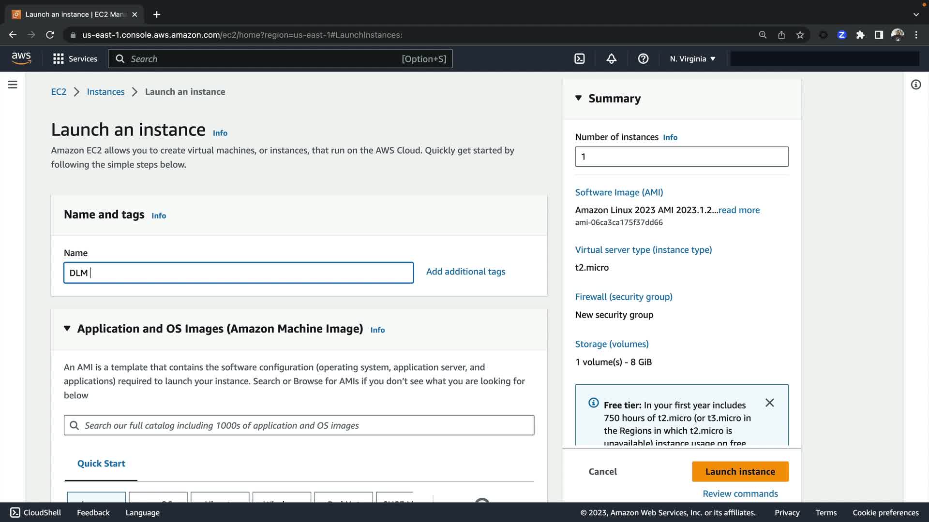
Task: Click the AMI catalog search box
Action: pyautogui.click(x=299, y=425)
